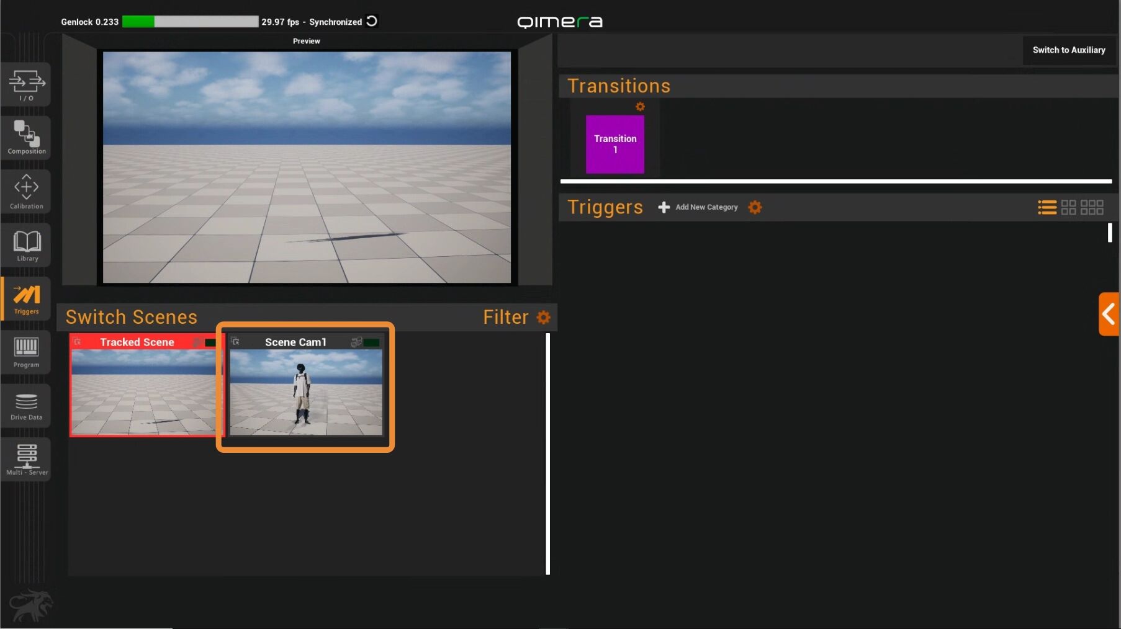The image size is (1121, 629).
Task: Open the Drive Data panel
Action: pyautogui.click(x=26, y=406)
